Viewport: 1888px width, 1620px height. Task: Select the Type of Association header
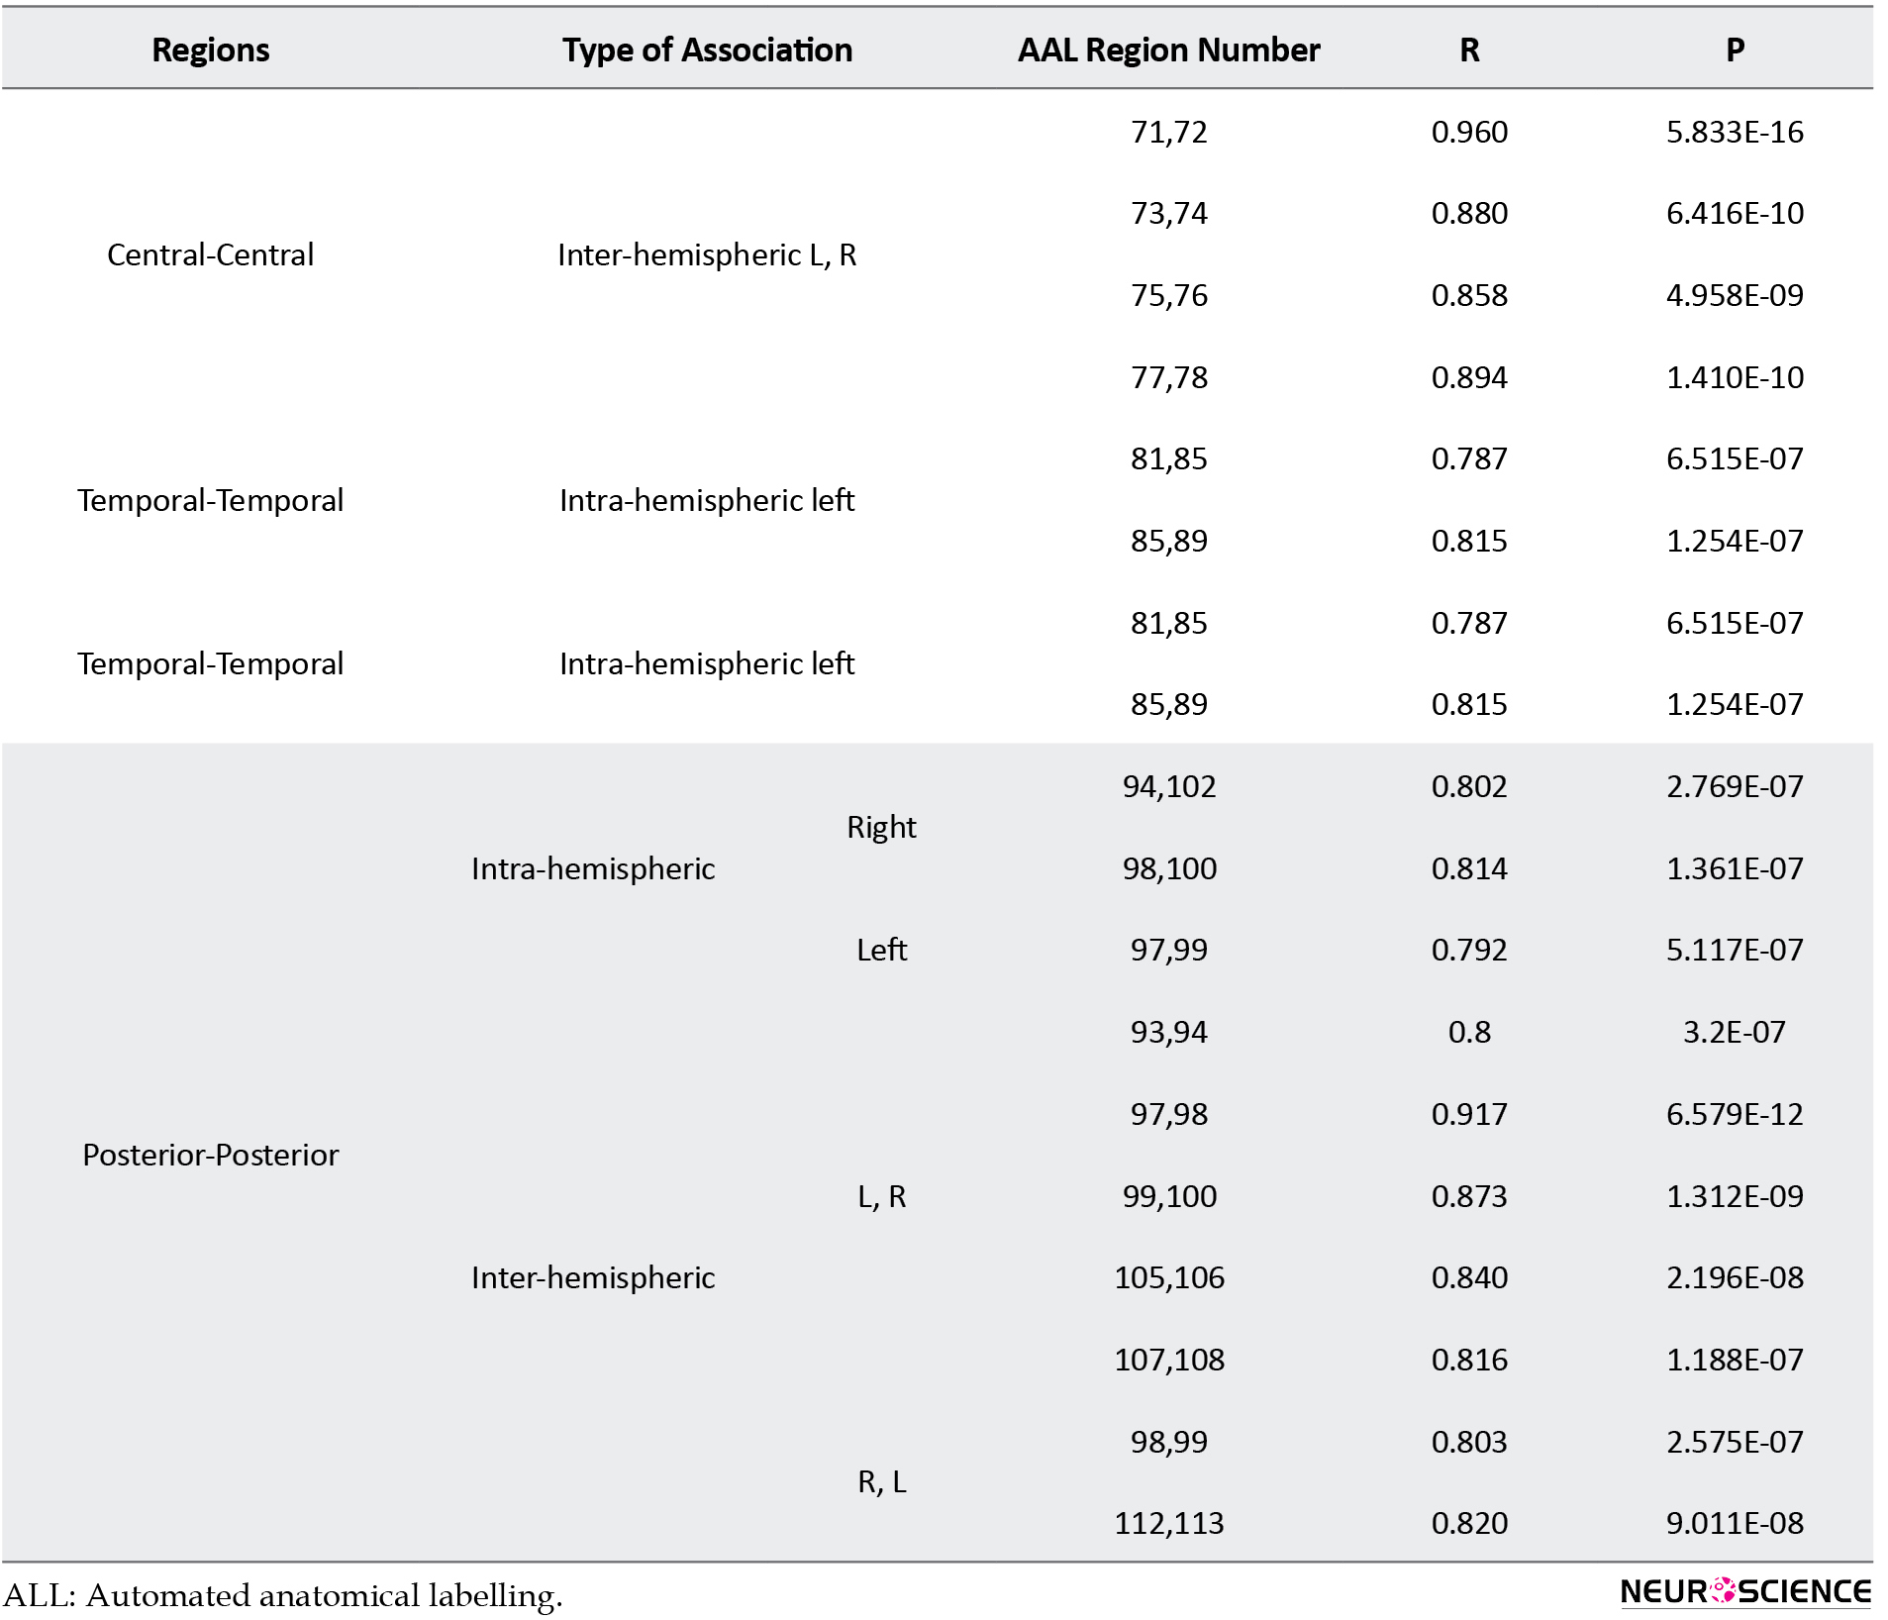click(x=707, y=50)
